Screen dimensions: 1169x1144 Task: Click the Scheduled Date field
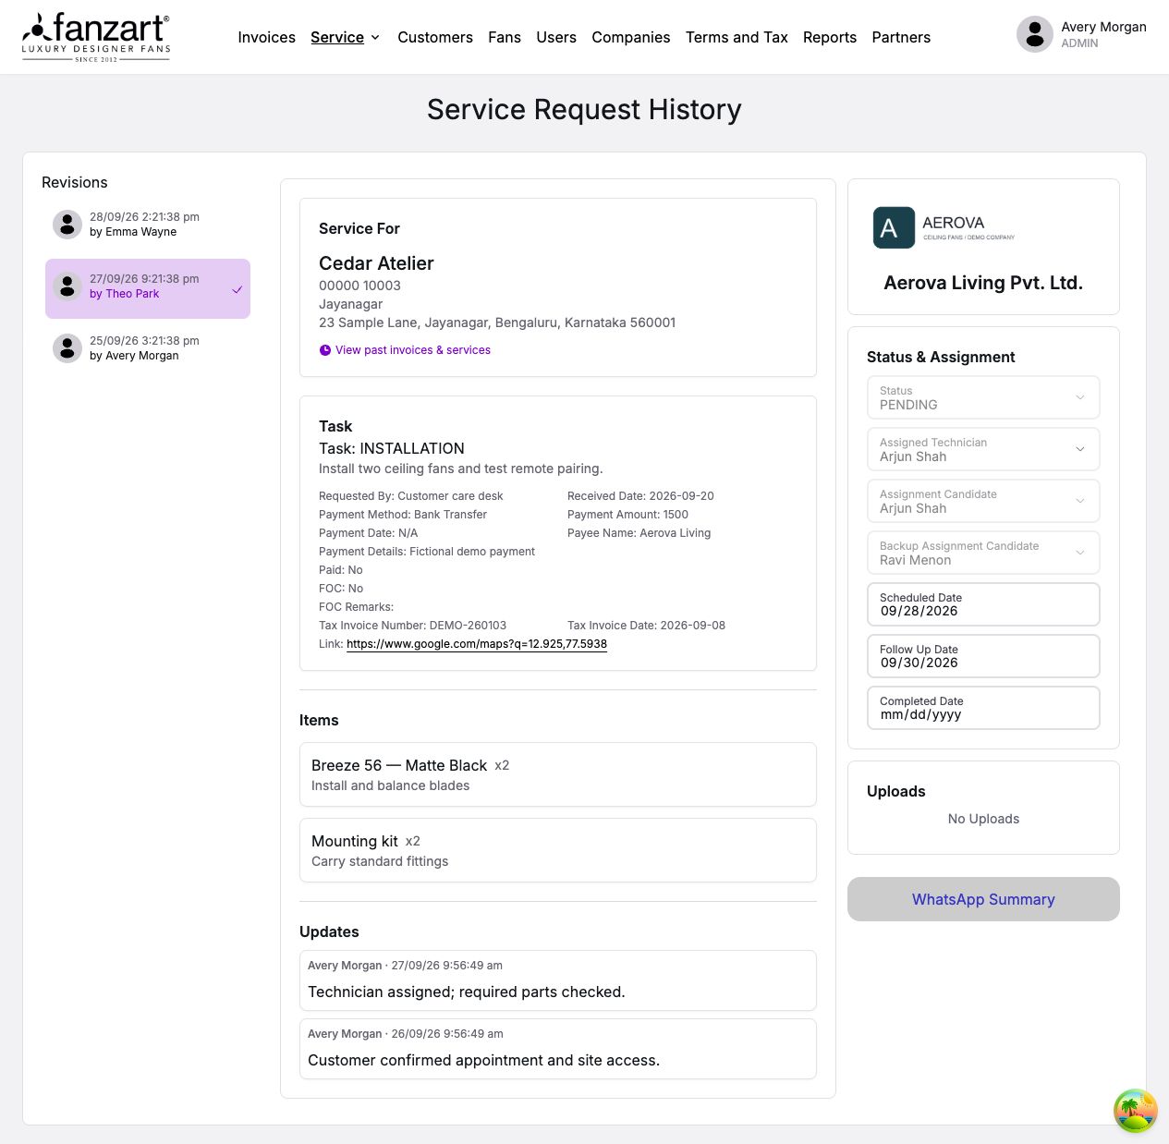[x=983, y=604]
